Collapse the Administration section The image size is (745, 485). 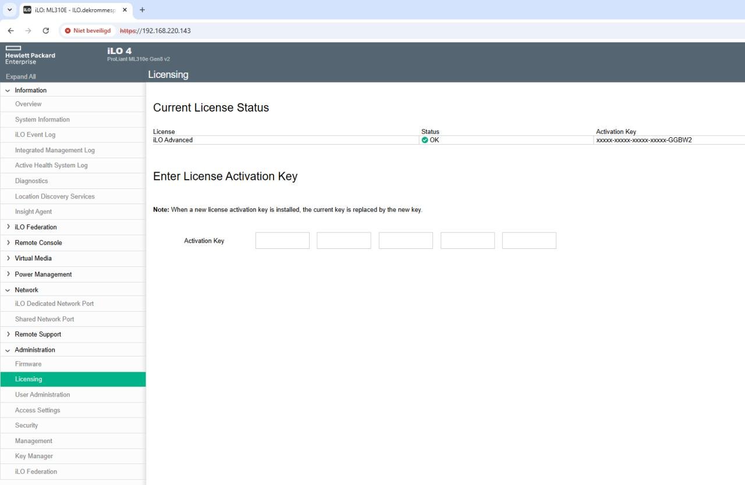(x=8, y=350)
